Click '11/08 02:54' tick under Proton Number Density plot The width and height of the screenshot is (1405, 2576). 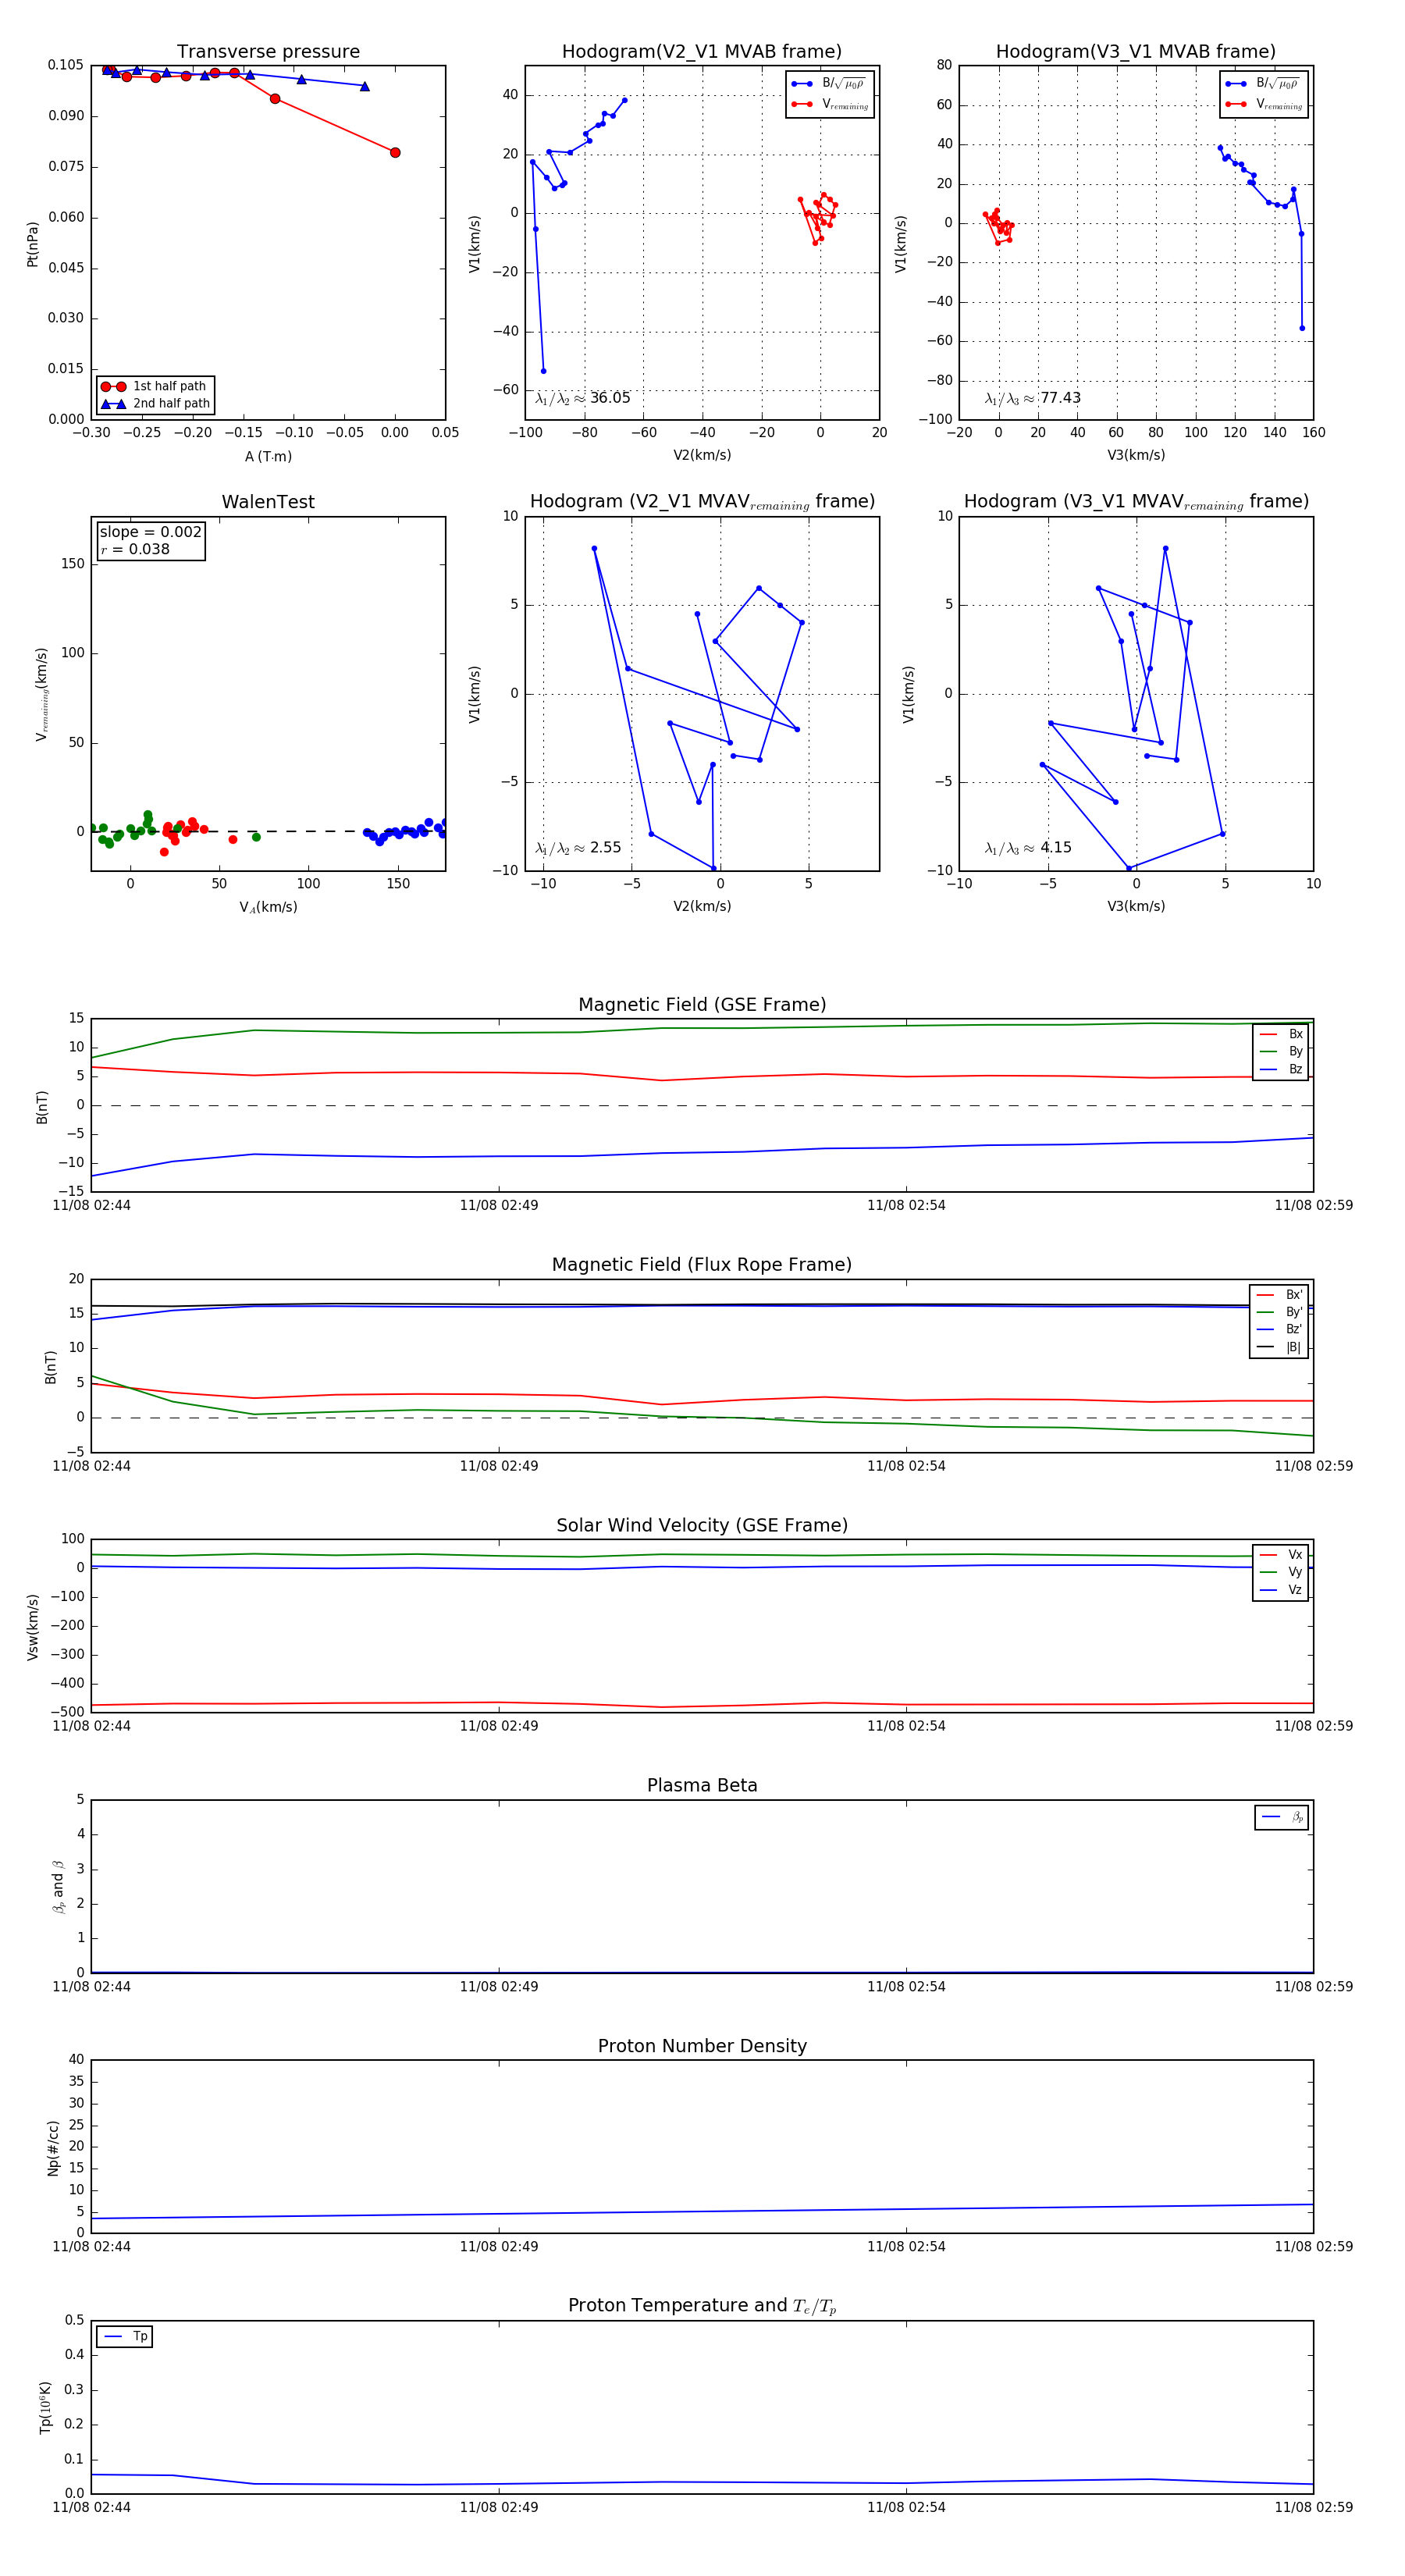[x=906, y=2247]
